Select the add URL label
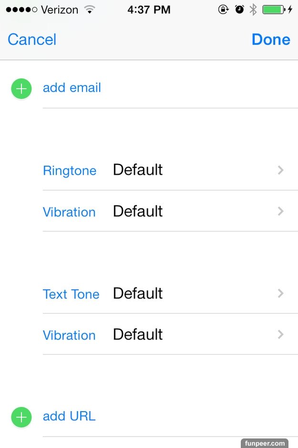The image size is (298, 448). [x=69, y=416]
